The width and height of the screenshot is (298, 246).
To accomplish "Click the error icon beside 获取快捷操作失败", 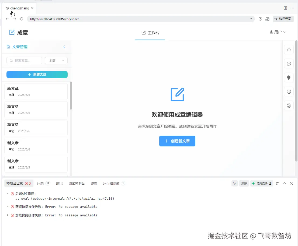I will tap(12, 207).
